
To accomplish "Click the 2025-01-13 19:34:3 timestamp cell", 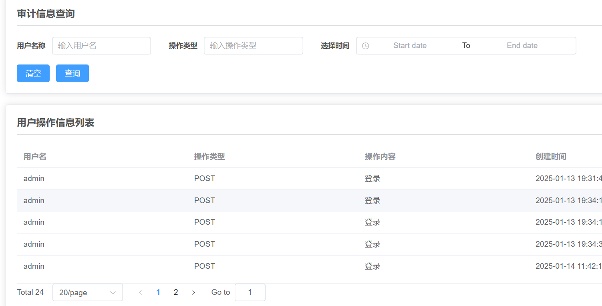I will tap(569, 244).
